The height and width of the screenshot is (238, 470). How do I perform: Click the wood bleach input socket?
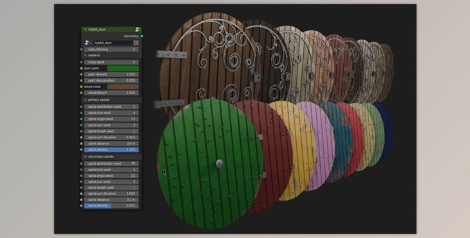81,93
